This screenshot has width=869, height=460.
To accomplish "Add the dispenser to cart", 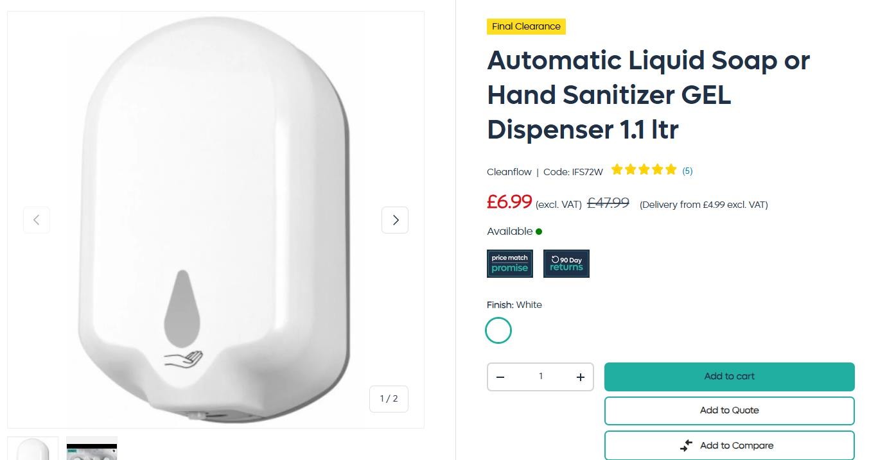I will click(x=729, y=377).
